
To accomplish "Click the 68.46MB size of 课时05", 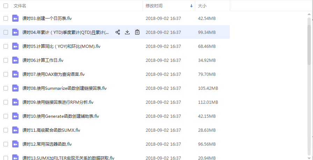I will click(207, 46).
